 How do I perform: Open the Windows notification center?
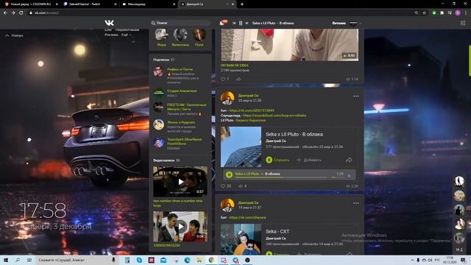pos(464,260)
